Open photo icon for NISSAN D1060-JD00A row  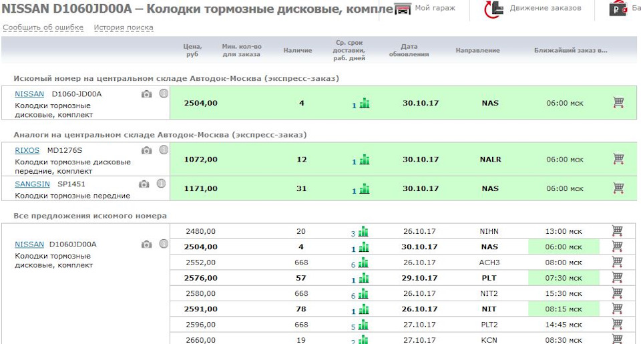146,94
